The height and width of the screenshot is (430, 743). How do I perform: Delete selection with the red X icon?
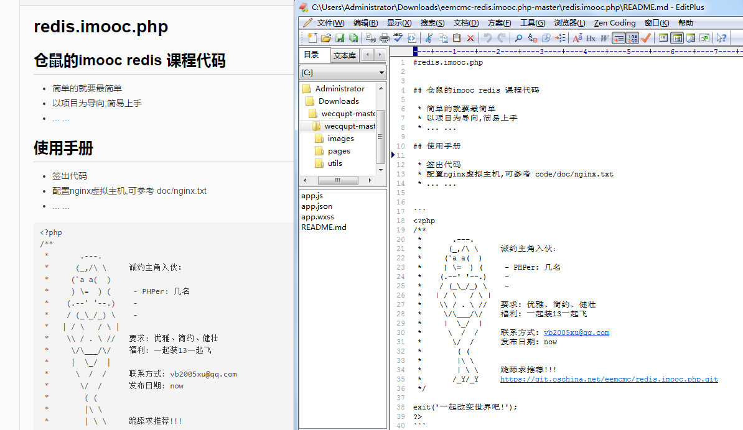[470, 38]
